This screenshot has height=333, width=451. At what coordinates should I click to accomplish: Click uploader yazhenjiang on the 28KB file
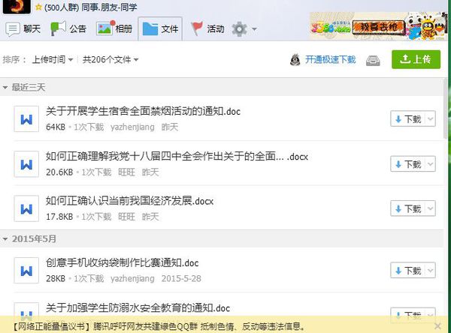point(132,278)
